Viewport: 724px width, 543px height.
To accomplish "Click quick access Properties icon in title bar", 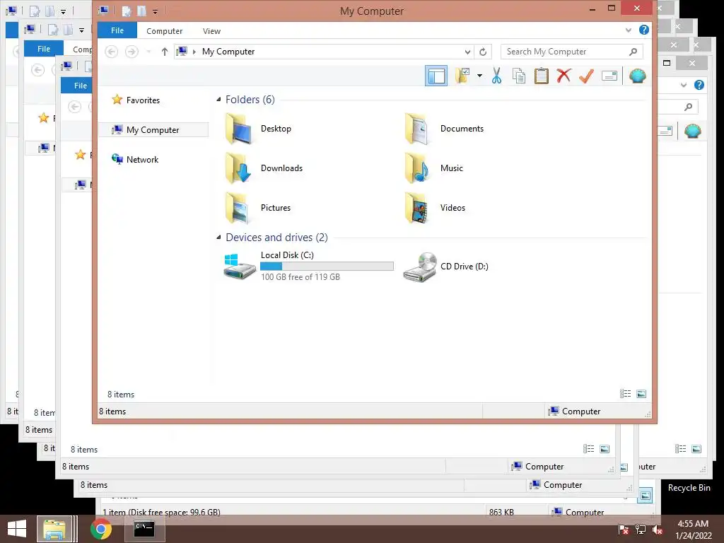I will pos(127,11).
